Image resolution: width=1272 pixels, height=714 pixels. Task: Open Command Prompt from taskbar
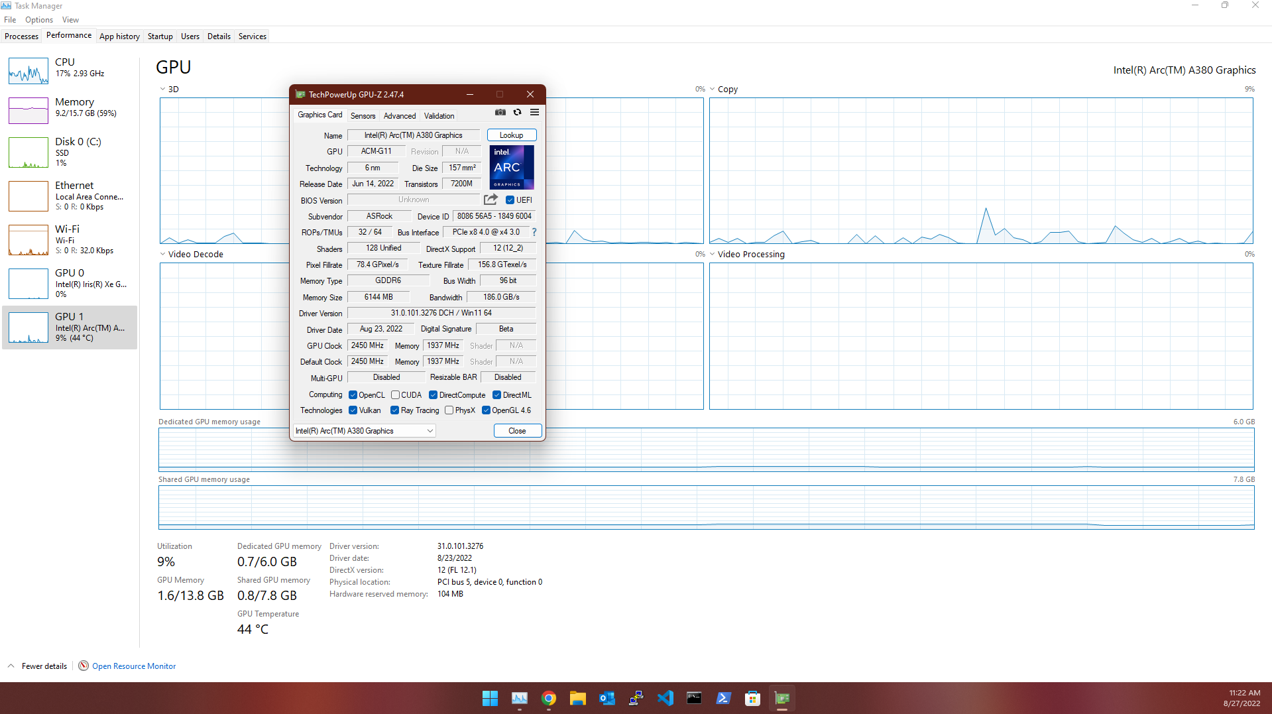[694, 698]
